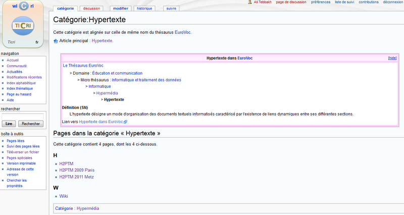Open the Wiki page link
404x215 pixels.
coord(64,196)
